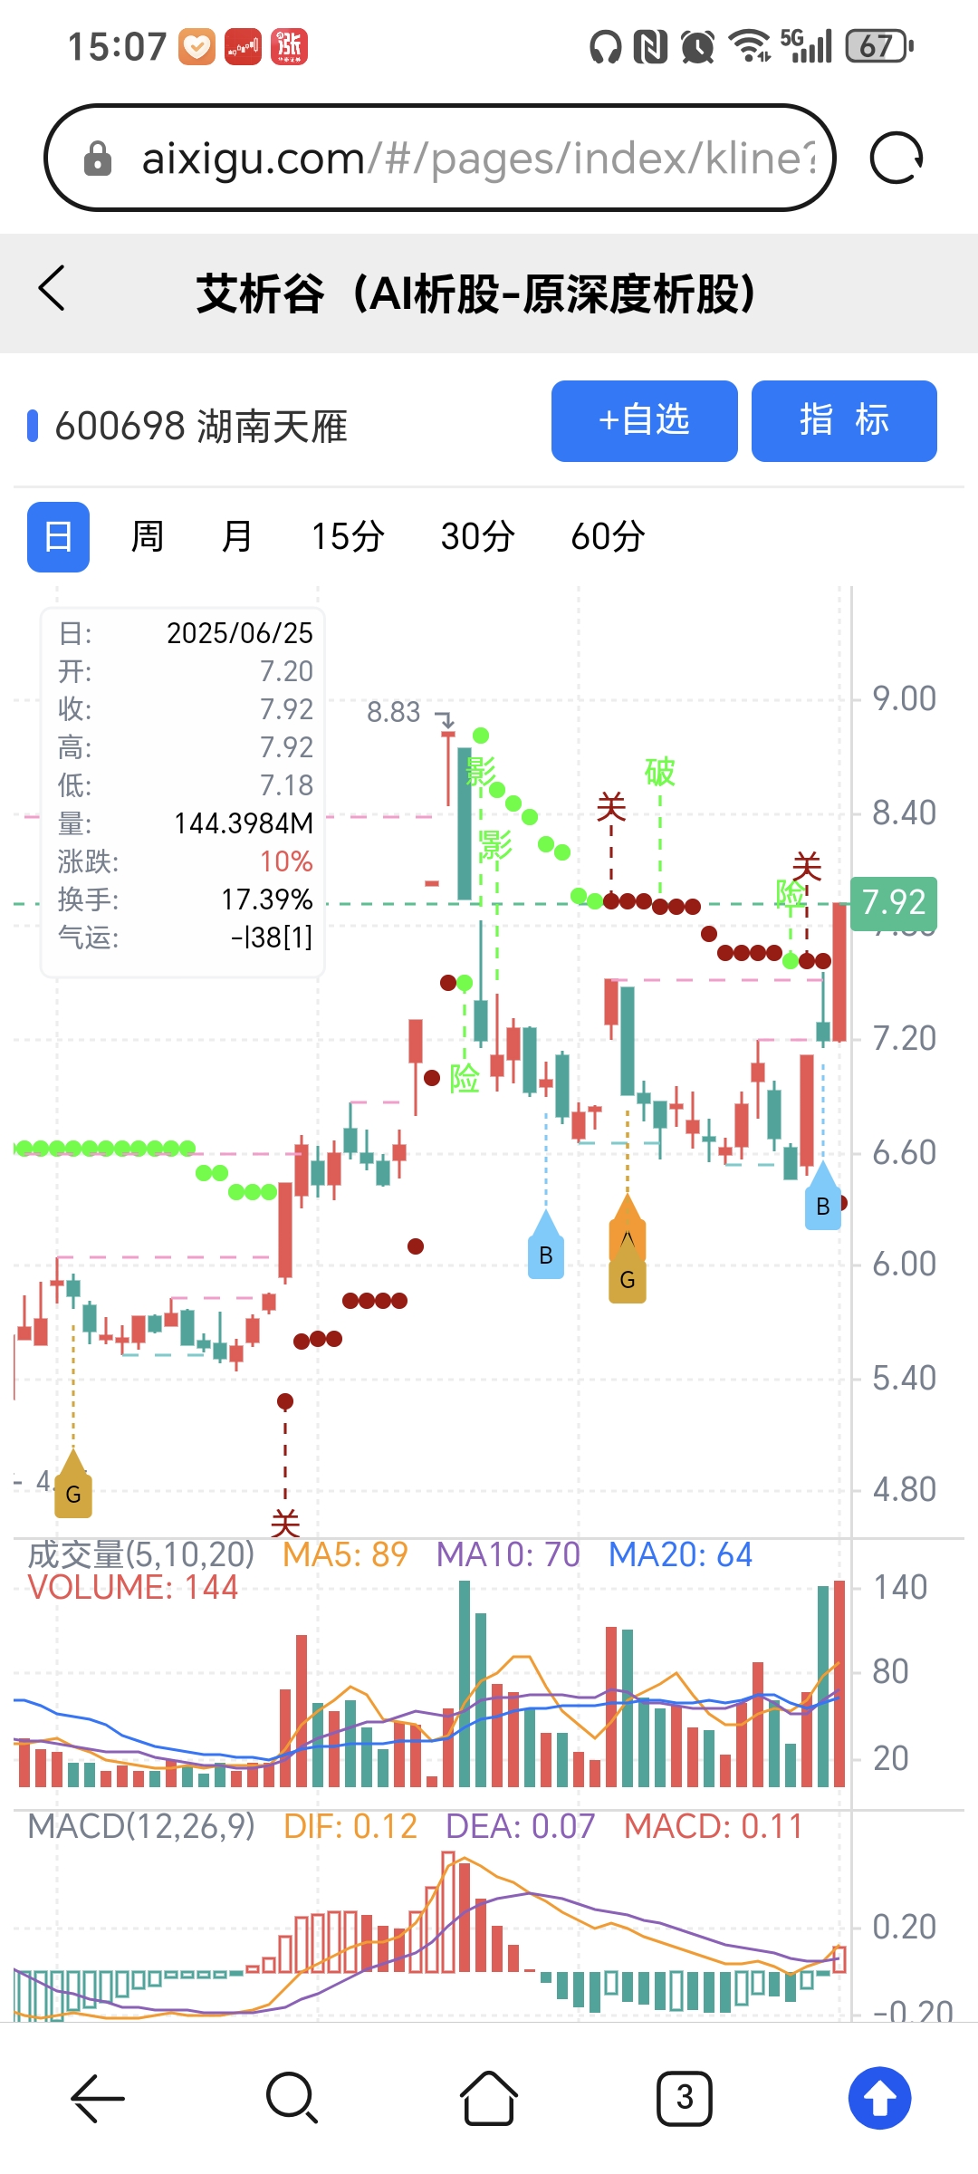Tap the lock icon in address bar
This screenshot has height=2174, width=978.
pyautogui.click(x=98, y=159)
